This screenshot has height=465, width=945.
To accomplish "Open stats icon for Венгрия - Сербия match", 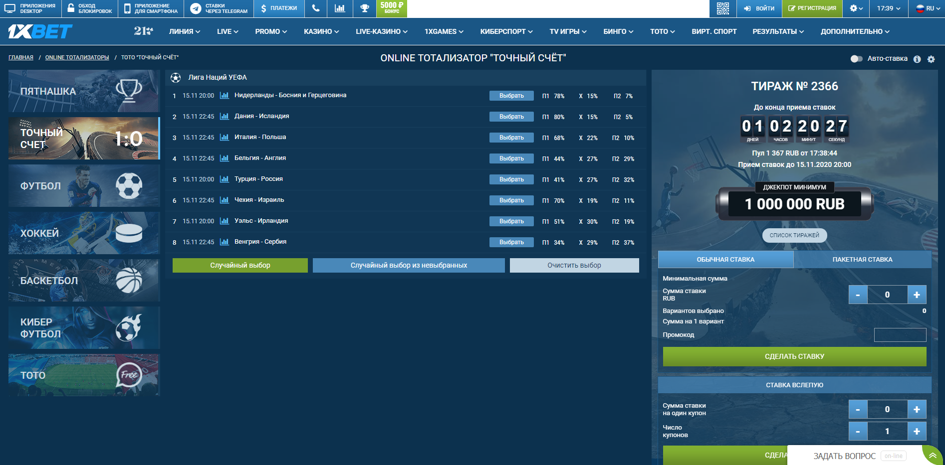I will (x=225, y=242).
